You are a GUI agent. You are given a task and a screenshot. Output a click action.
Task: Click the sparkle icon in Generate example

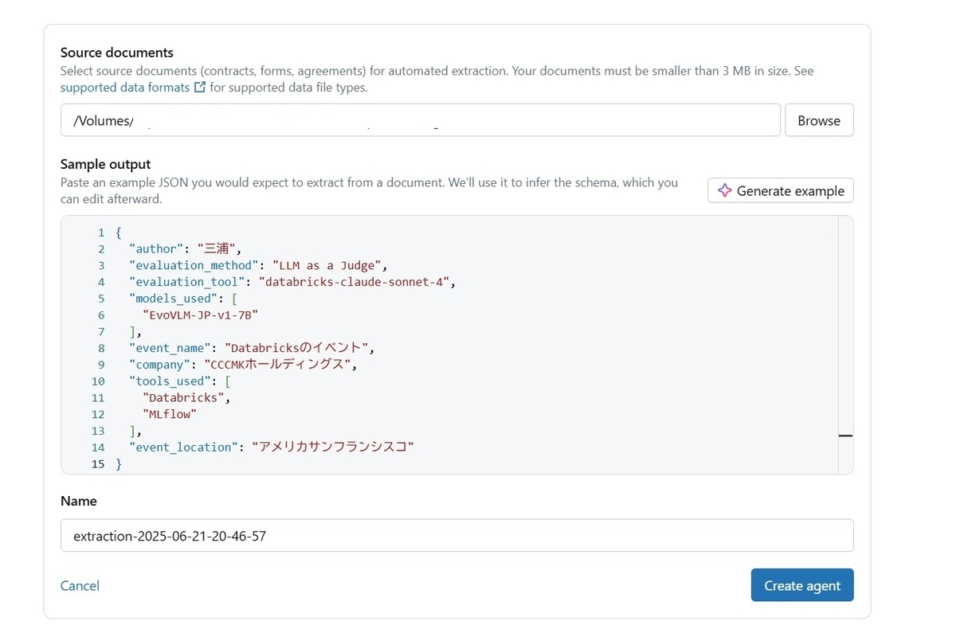(x=724, y=190)
